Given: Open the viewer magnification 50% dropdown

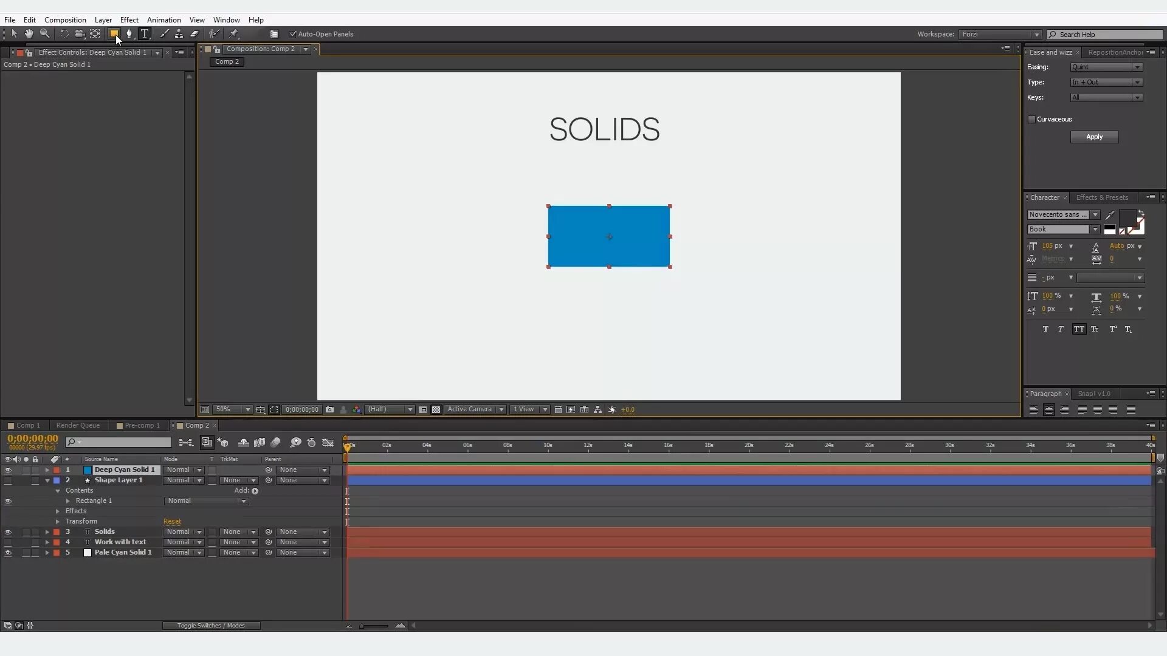Looking at the screenshot, I should [x=233, y=410].
